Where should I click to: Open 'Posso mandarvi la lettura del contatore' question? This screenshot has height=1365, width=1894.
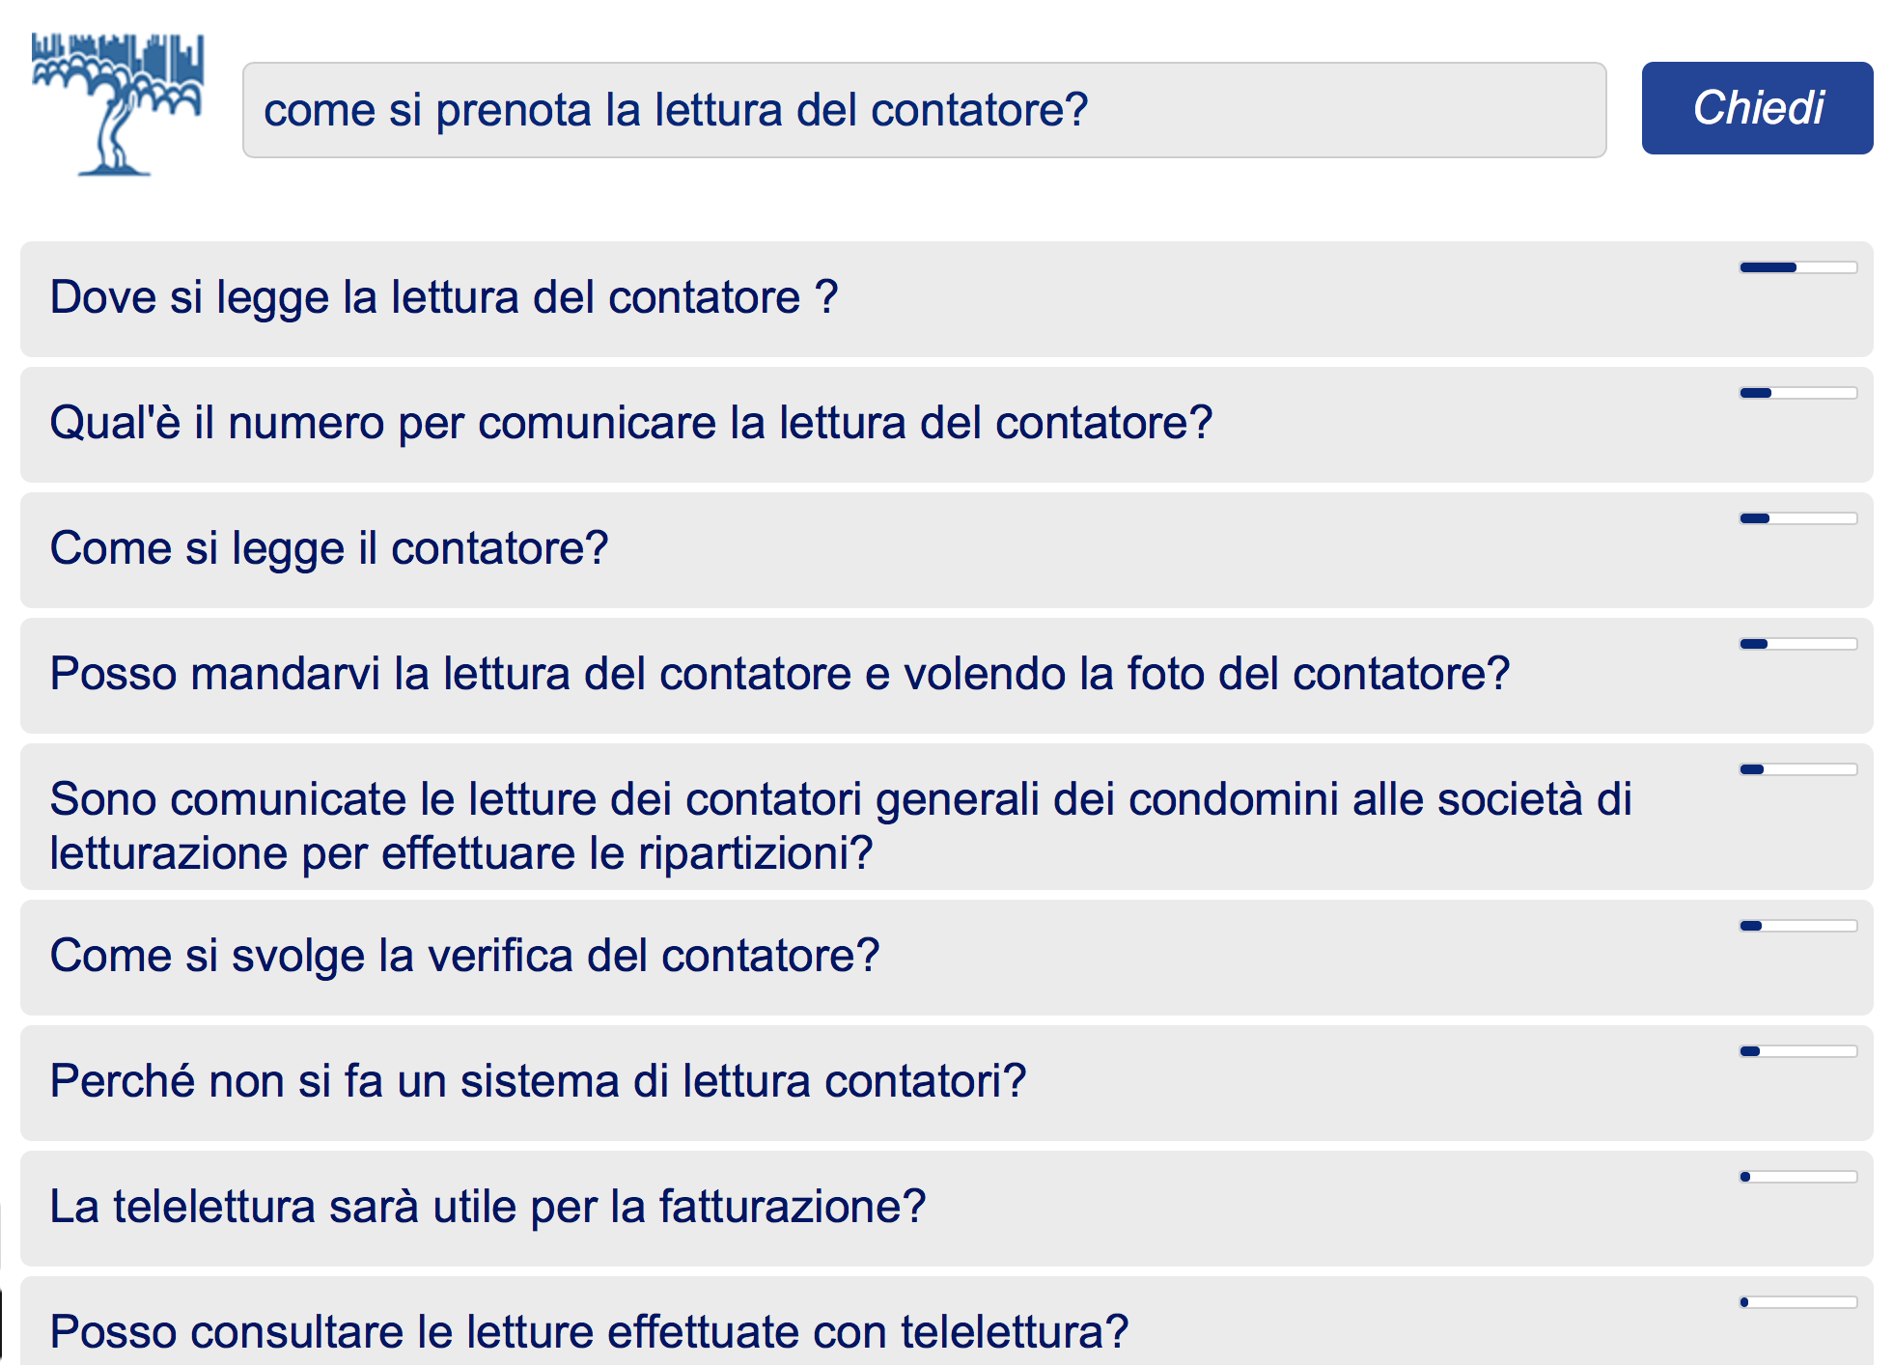point(779,674)
